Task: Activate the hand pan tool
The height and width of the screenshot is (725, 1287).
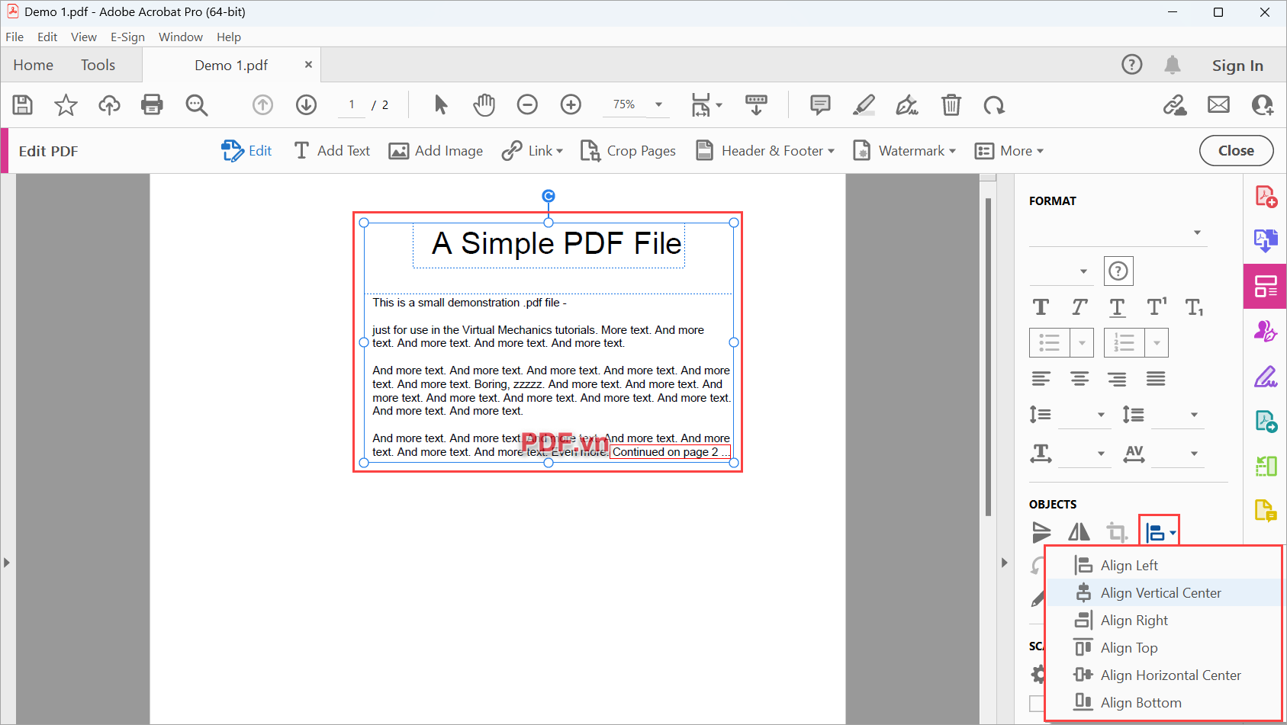Action: coord(484,104)
